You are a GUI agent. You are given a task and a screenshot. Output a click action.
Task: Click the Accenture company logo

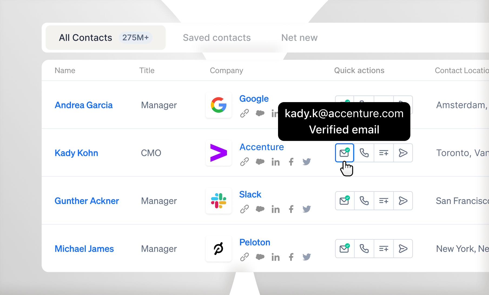tap(219, 153)
